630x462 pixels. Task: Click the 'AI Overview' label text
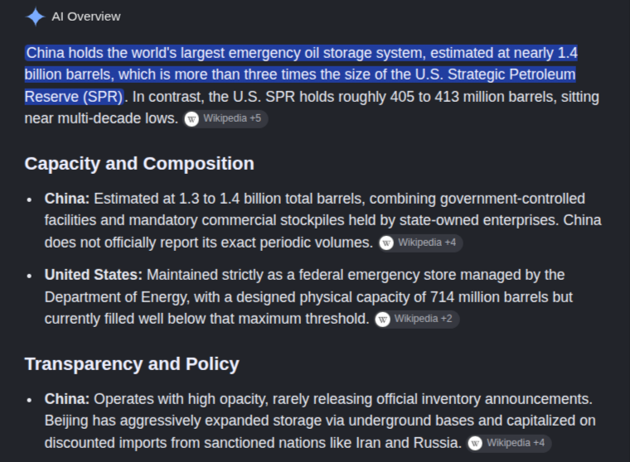[86, 17]
